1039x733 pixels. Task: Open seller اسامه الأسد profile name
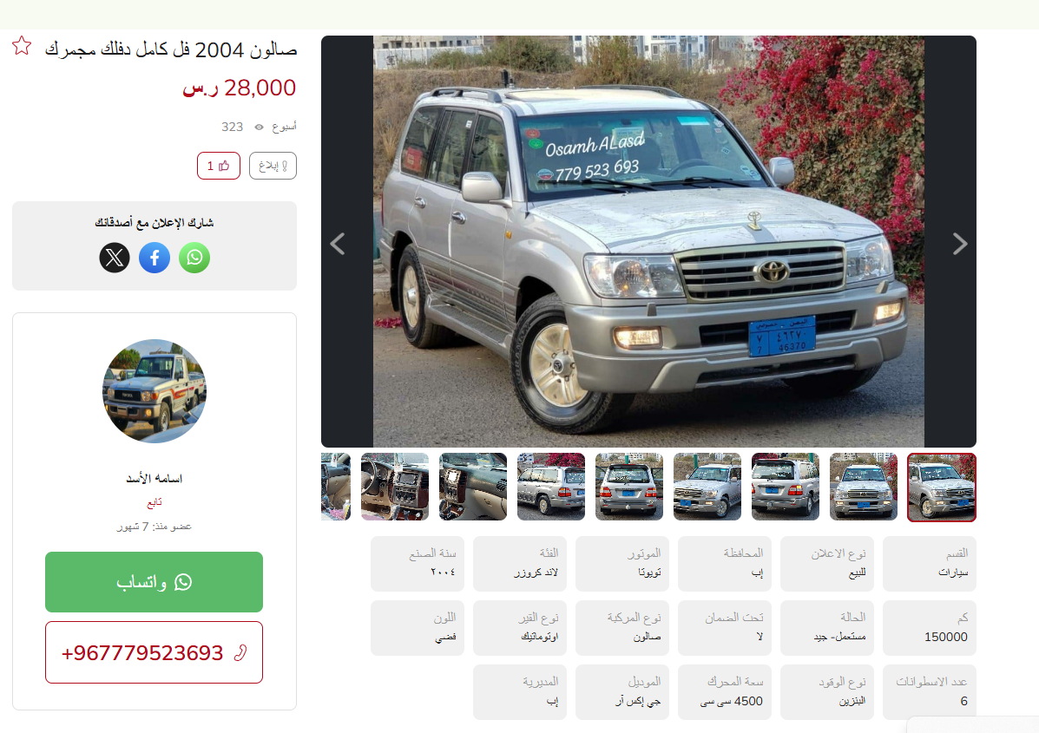click(x=155, y=478)
